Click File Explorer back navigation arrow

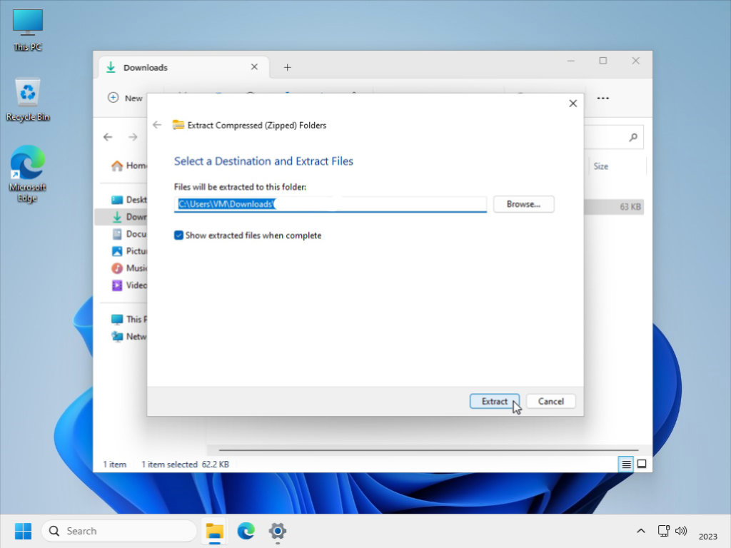click(109, 137)
